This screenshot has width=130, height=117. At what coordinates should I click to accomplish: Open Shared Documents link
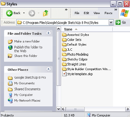27,89
